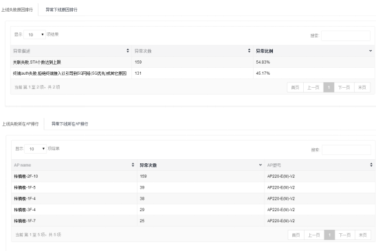Select count 131 in the reasons table
Viewport: 376px width, 251px height.
(138, 73)
